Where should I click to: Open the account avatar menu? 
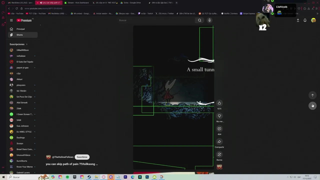[313, 20]
